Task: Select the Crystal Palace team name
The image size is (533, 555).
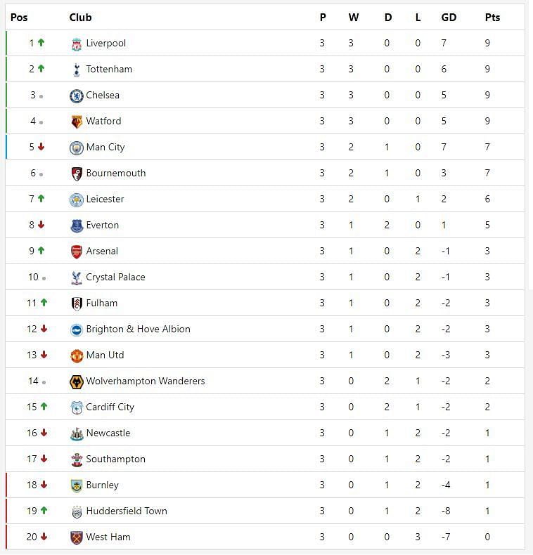Action: (115, 277)
